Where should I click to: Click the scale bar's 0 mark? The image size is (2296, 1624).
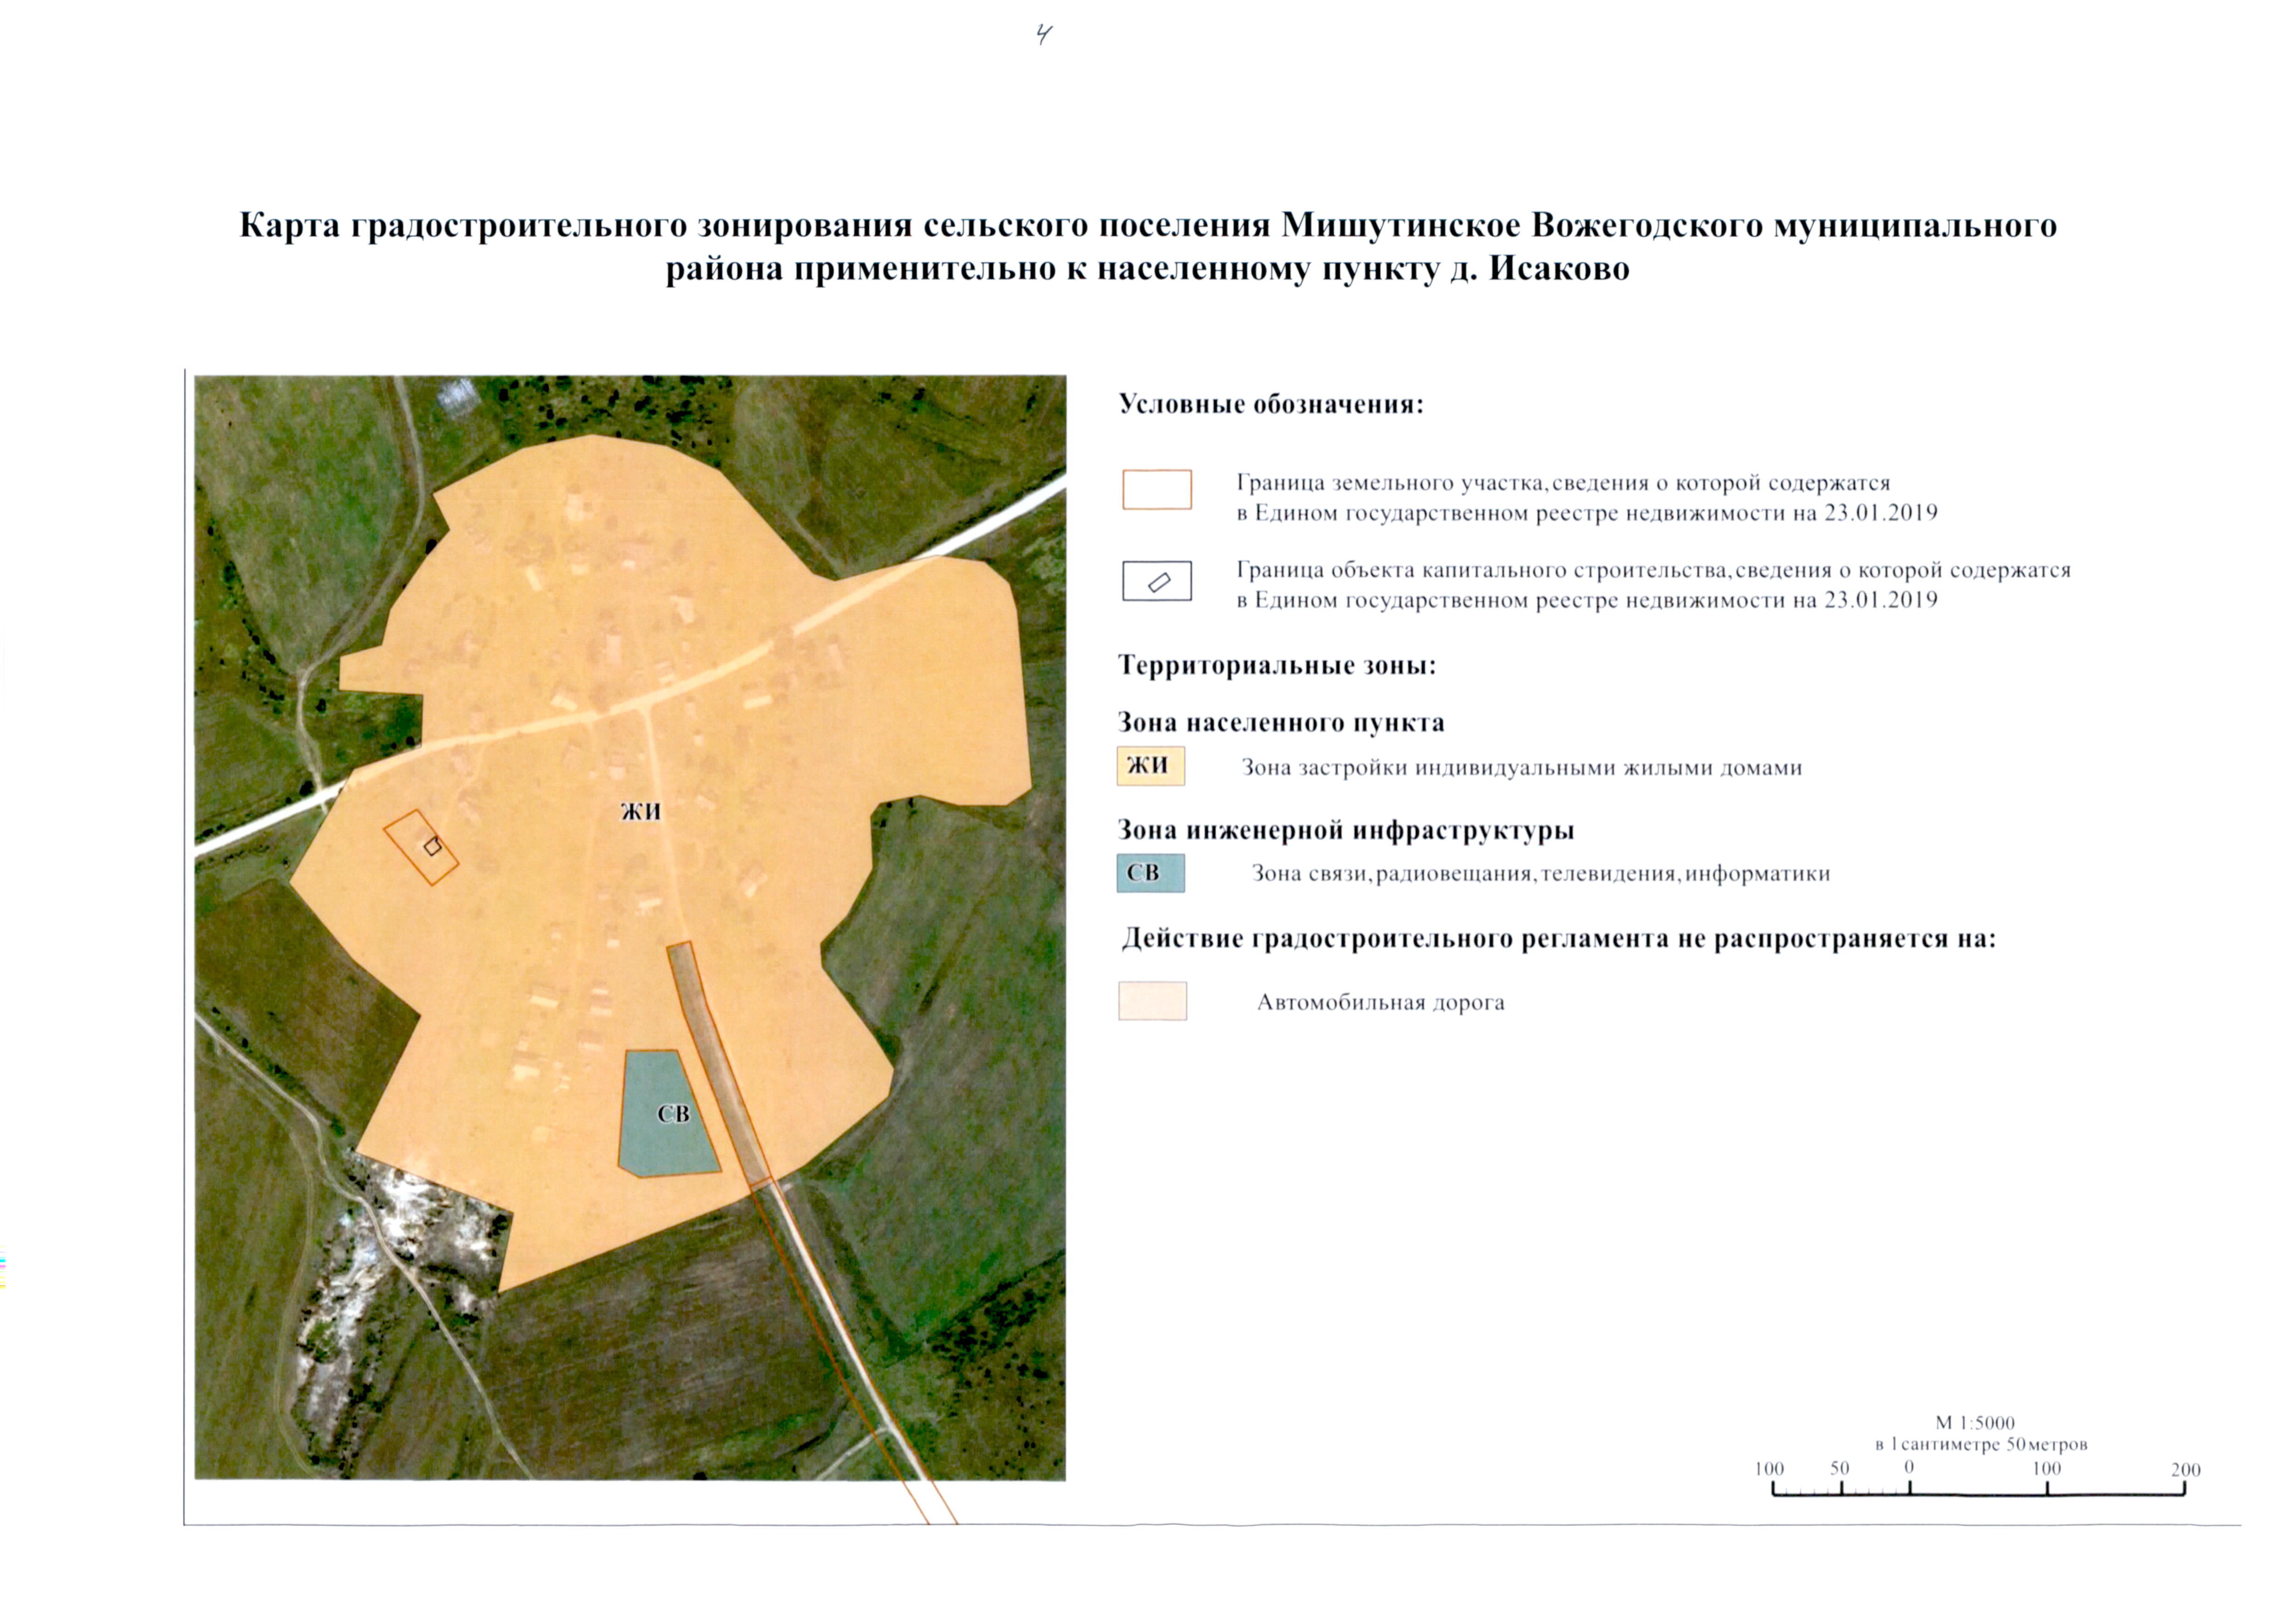1909,1468
